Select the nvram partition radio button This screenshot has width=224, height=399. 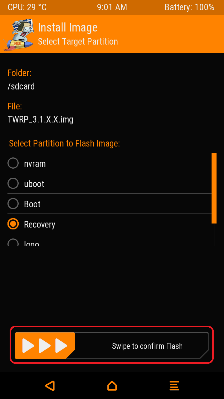(x=13, y=163)
